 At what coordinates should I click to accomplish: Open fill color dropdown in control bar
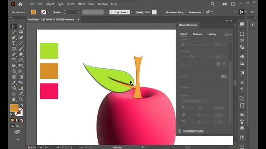pos(38,12)
